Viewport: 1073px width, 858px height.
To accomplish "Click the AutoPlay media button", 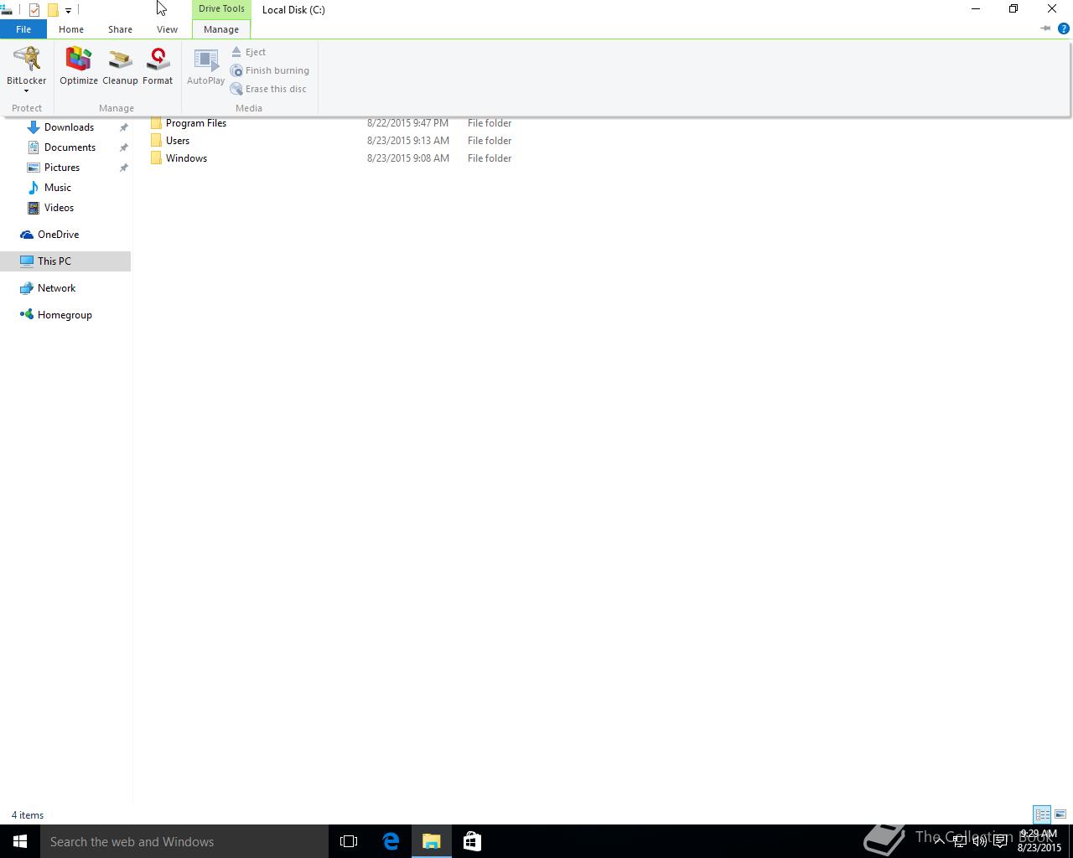I will [x=205, y=66].
